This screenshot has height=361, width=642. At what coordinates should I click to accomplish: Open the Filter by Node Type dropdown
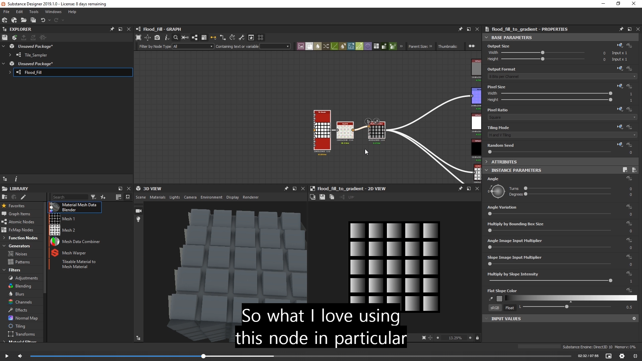point(193,46)
